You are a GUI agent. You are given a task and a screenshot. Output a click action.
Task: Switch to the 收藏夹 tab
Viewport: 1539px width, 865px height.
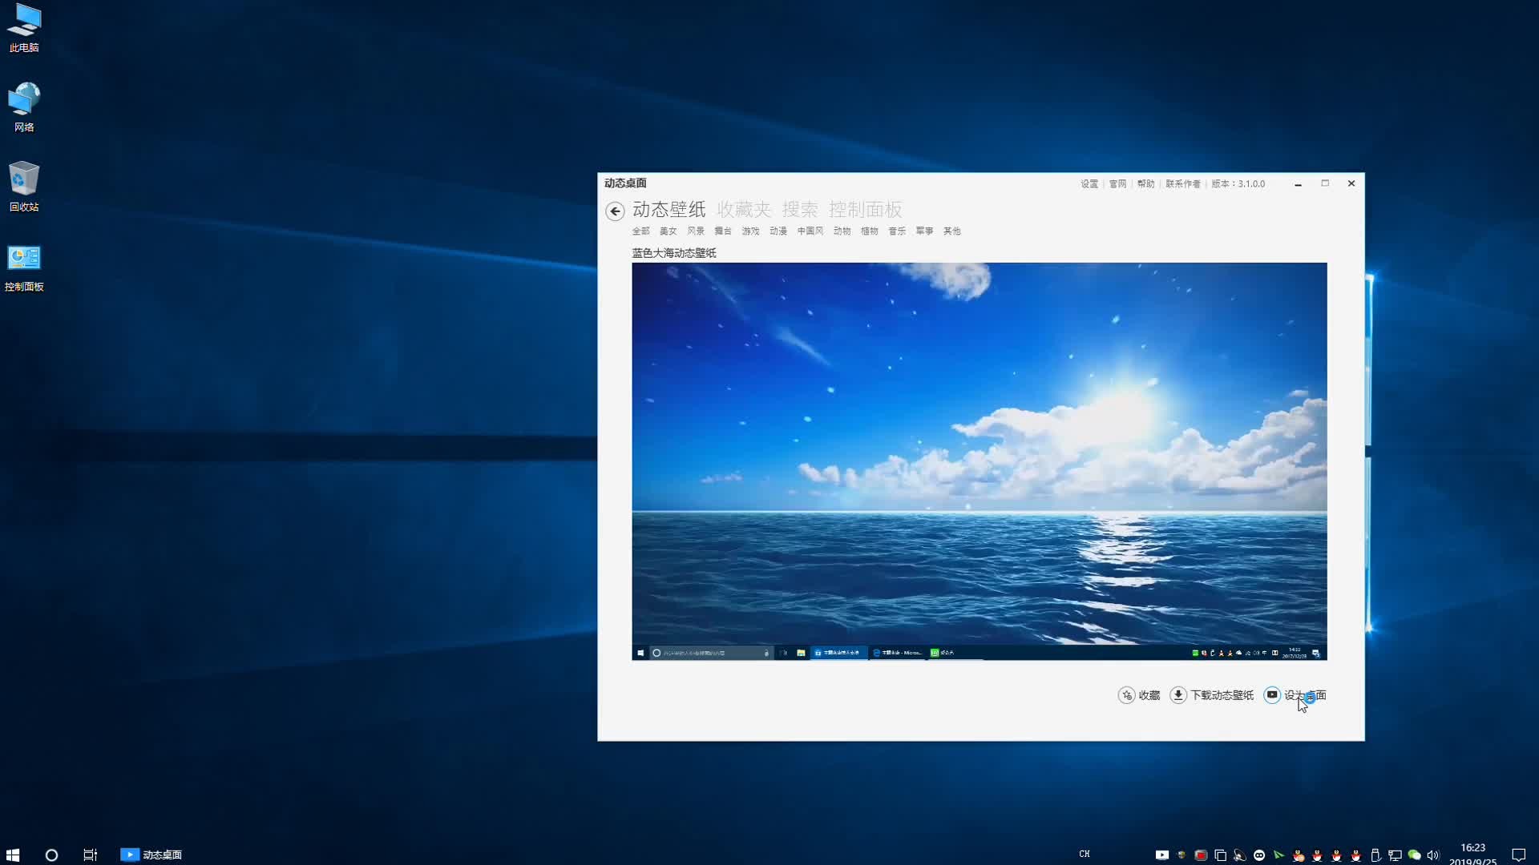pos(743,210)
